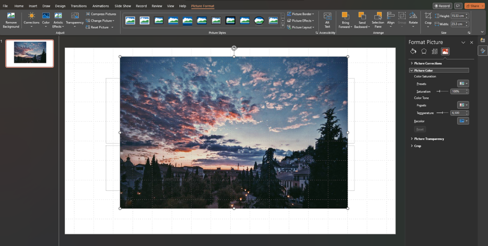The height and width of the screenshot is (246, 488).
Task: Open the Effects pentagon icon in pane
Action: point(424,51)
